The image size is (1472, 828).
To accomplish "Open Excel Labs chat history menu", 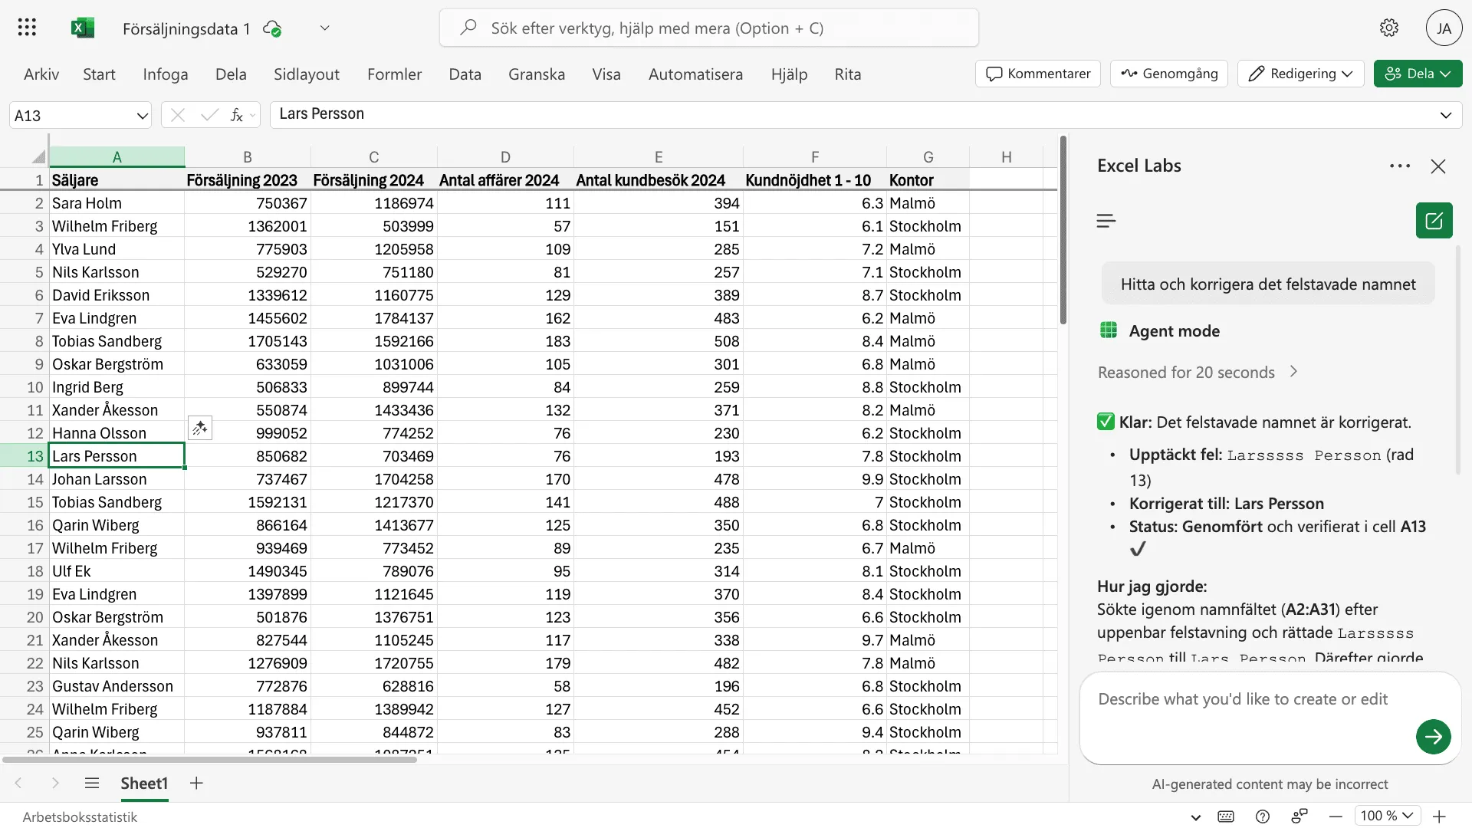I will (1106, 221).
